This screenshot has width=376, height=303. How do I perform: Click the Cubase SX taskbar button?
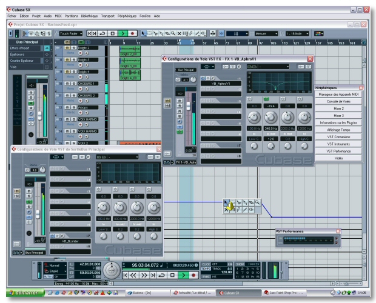[238, 293]
